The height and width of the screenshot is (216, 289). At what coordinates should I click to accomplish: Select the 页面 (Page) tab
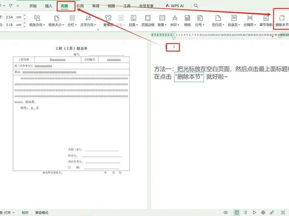tap(64, 6)
